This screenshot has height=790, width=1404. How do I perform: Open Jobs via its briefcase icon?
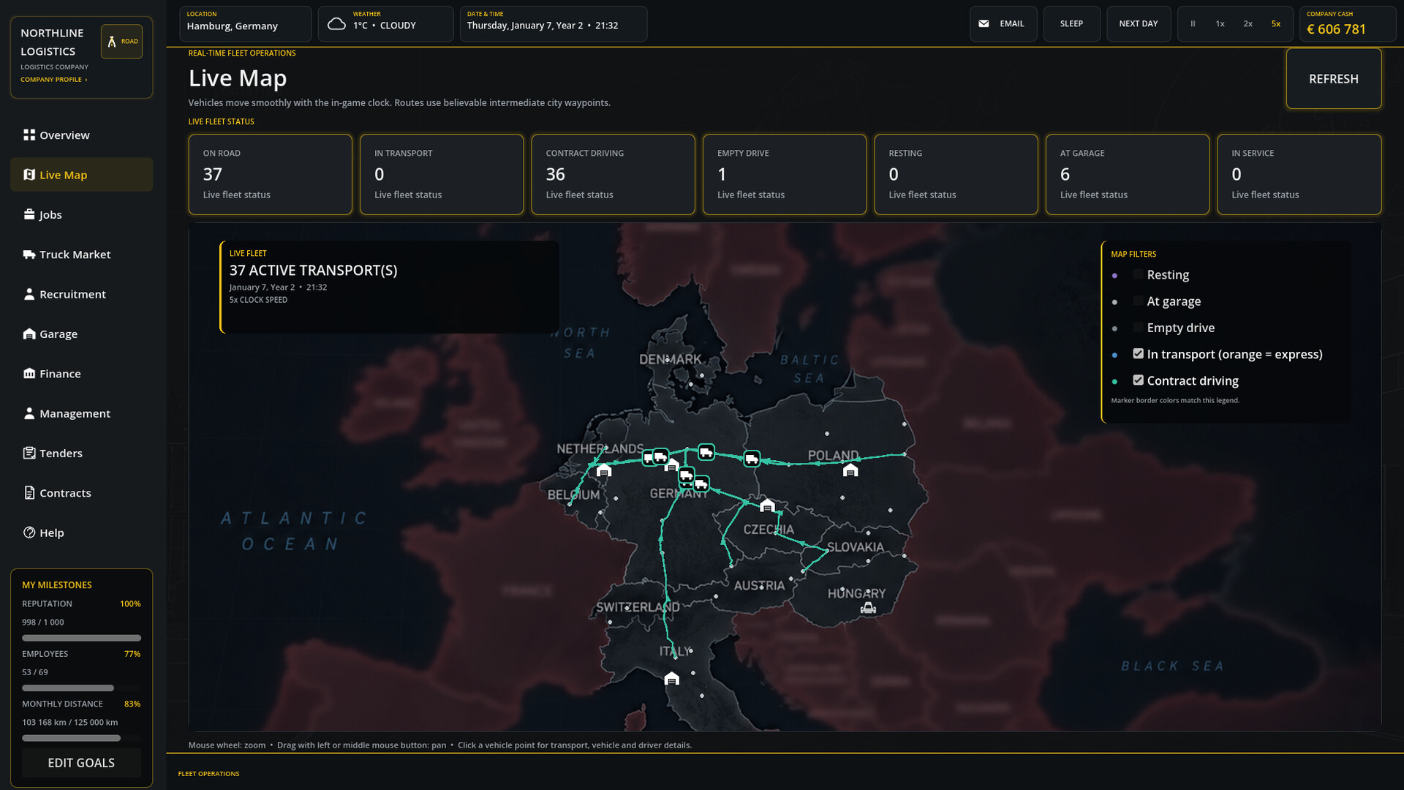click(x=29, y=214)
